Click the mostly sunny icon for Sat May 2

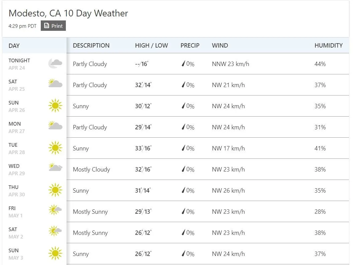[x=55, y=231]
